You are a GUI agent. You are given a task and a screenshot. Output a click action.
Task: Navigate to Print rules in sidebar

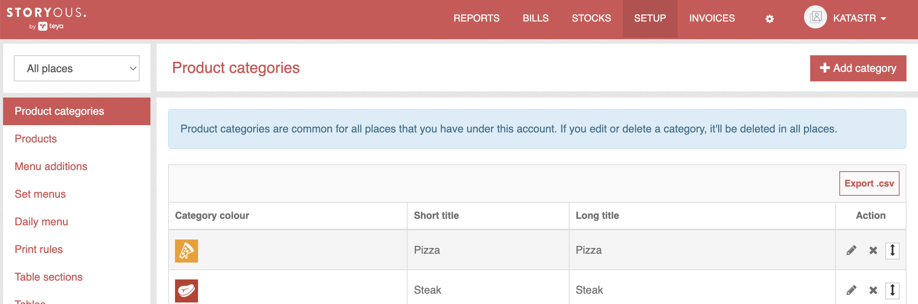click(x=39, y=249)
